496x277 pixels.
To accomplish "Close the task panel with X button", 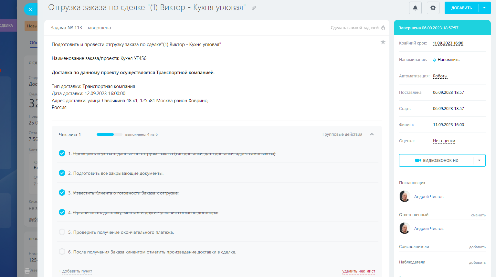I will click(x=30, y=9).
